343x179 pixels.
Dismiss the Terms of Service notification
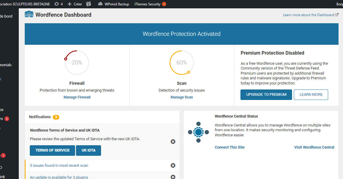173,141
